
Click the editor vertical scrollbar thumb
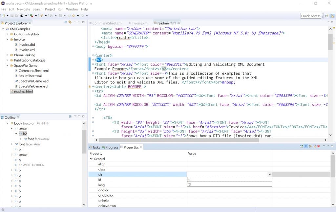click(x=330, y=42)
